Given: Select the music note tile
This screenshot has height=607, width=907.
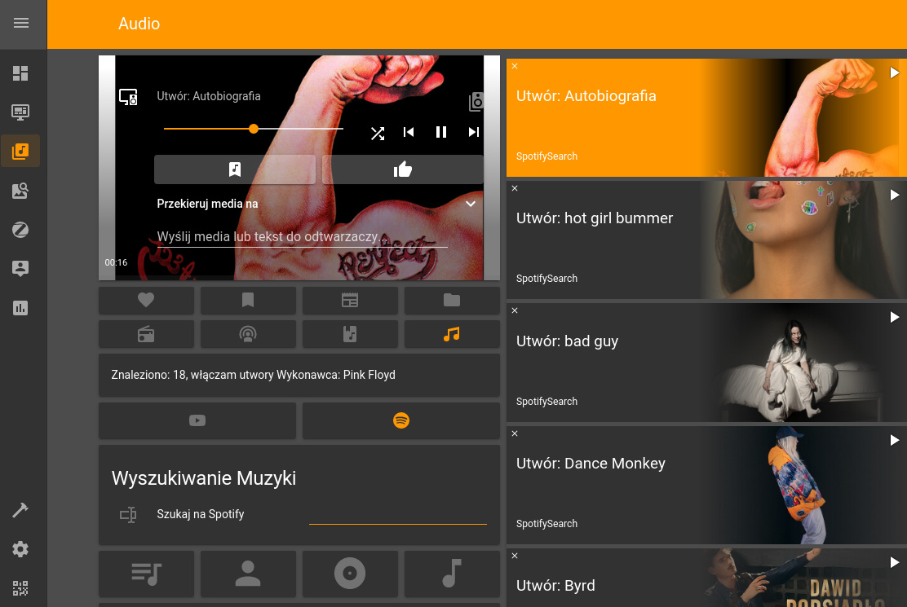Looking at the screenshot, I should click(x=452, y=334).
